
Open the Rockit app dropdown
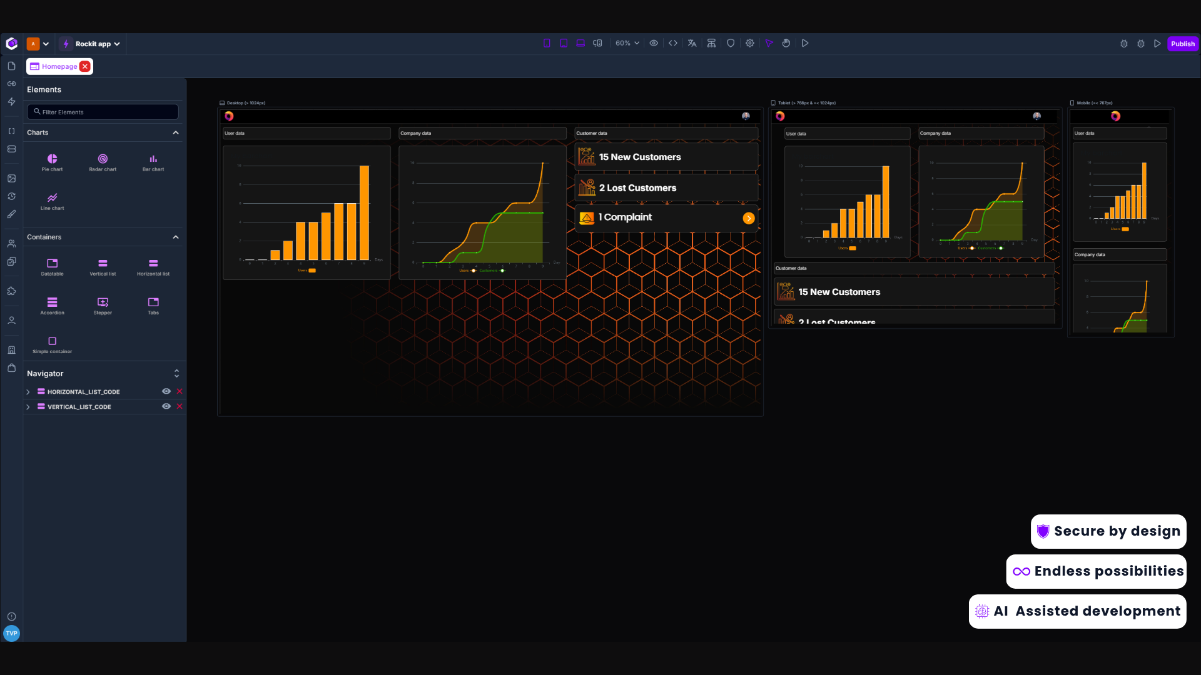click(93, 44)
